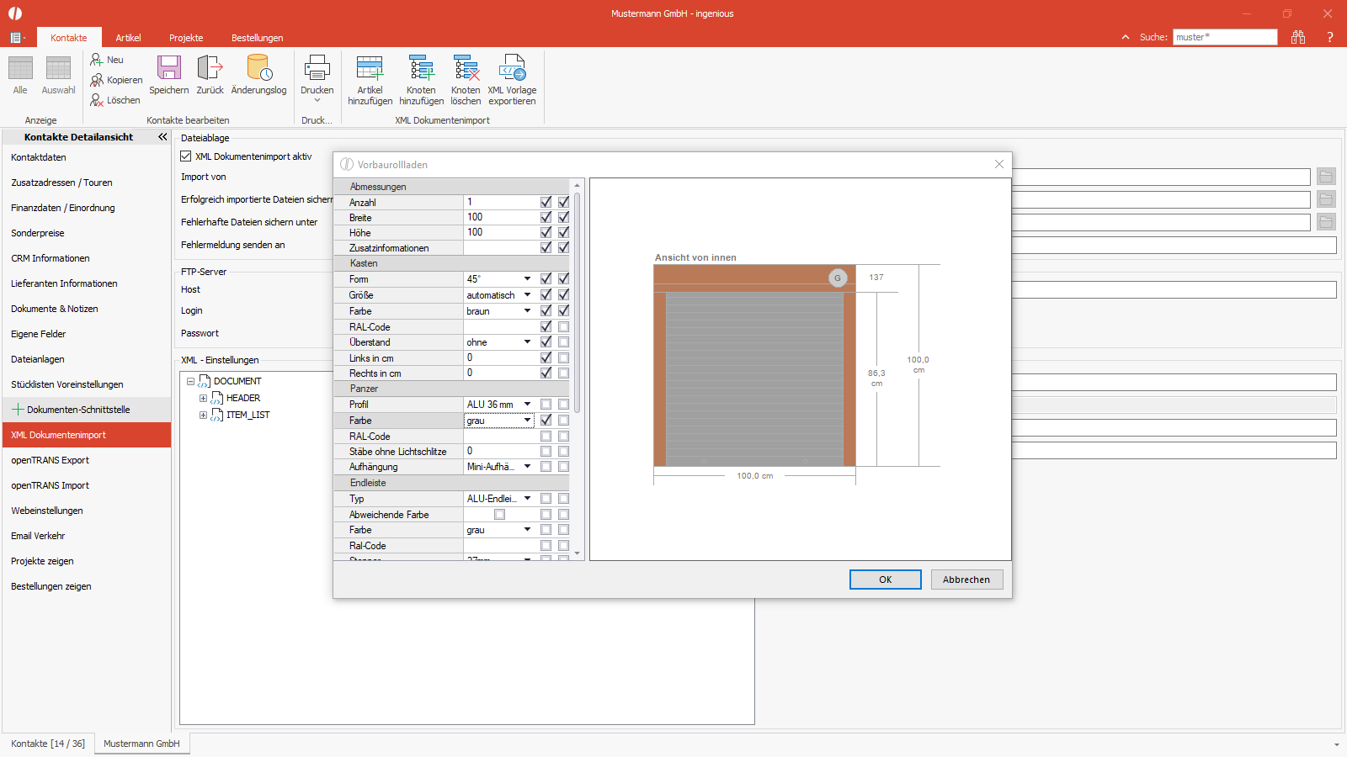Open Kontaktdaten in the sidebar
The height and width of the screenshot is (757, 1347).
tap(87, 157)
